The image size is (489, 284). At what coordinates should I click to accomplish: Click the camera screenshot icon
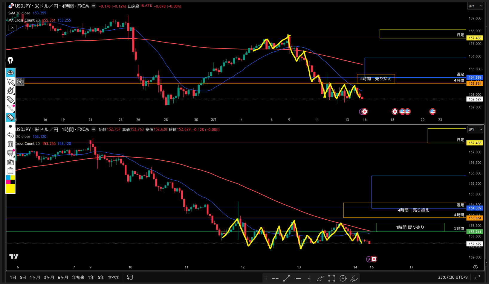10,162
